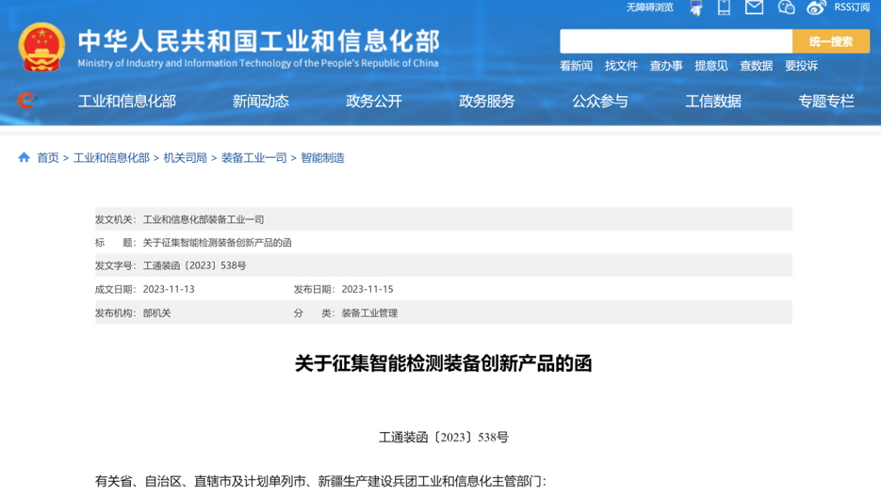881x496 pixels.
Task: Go to 首页 in breadcrumb
Action: [48, 158]
